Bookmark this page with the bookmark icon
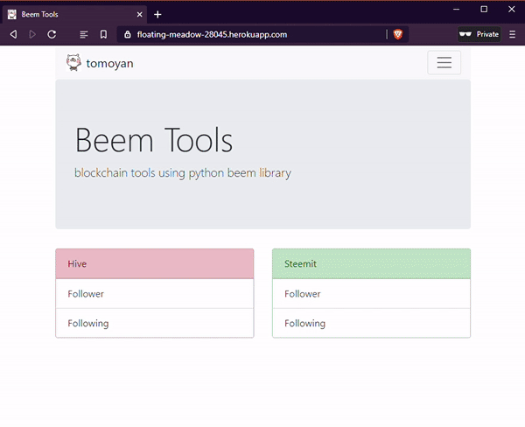The image size is (525, 427). pyautogui.click(x=103, y=34)
